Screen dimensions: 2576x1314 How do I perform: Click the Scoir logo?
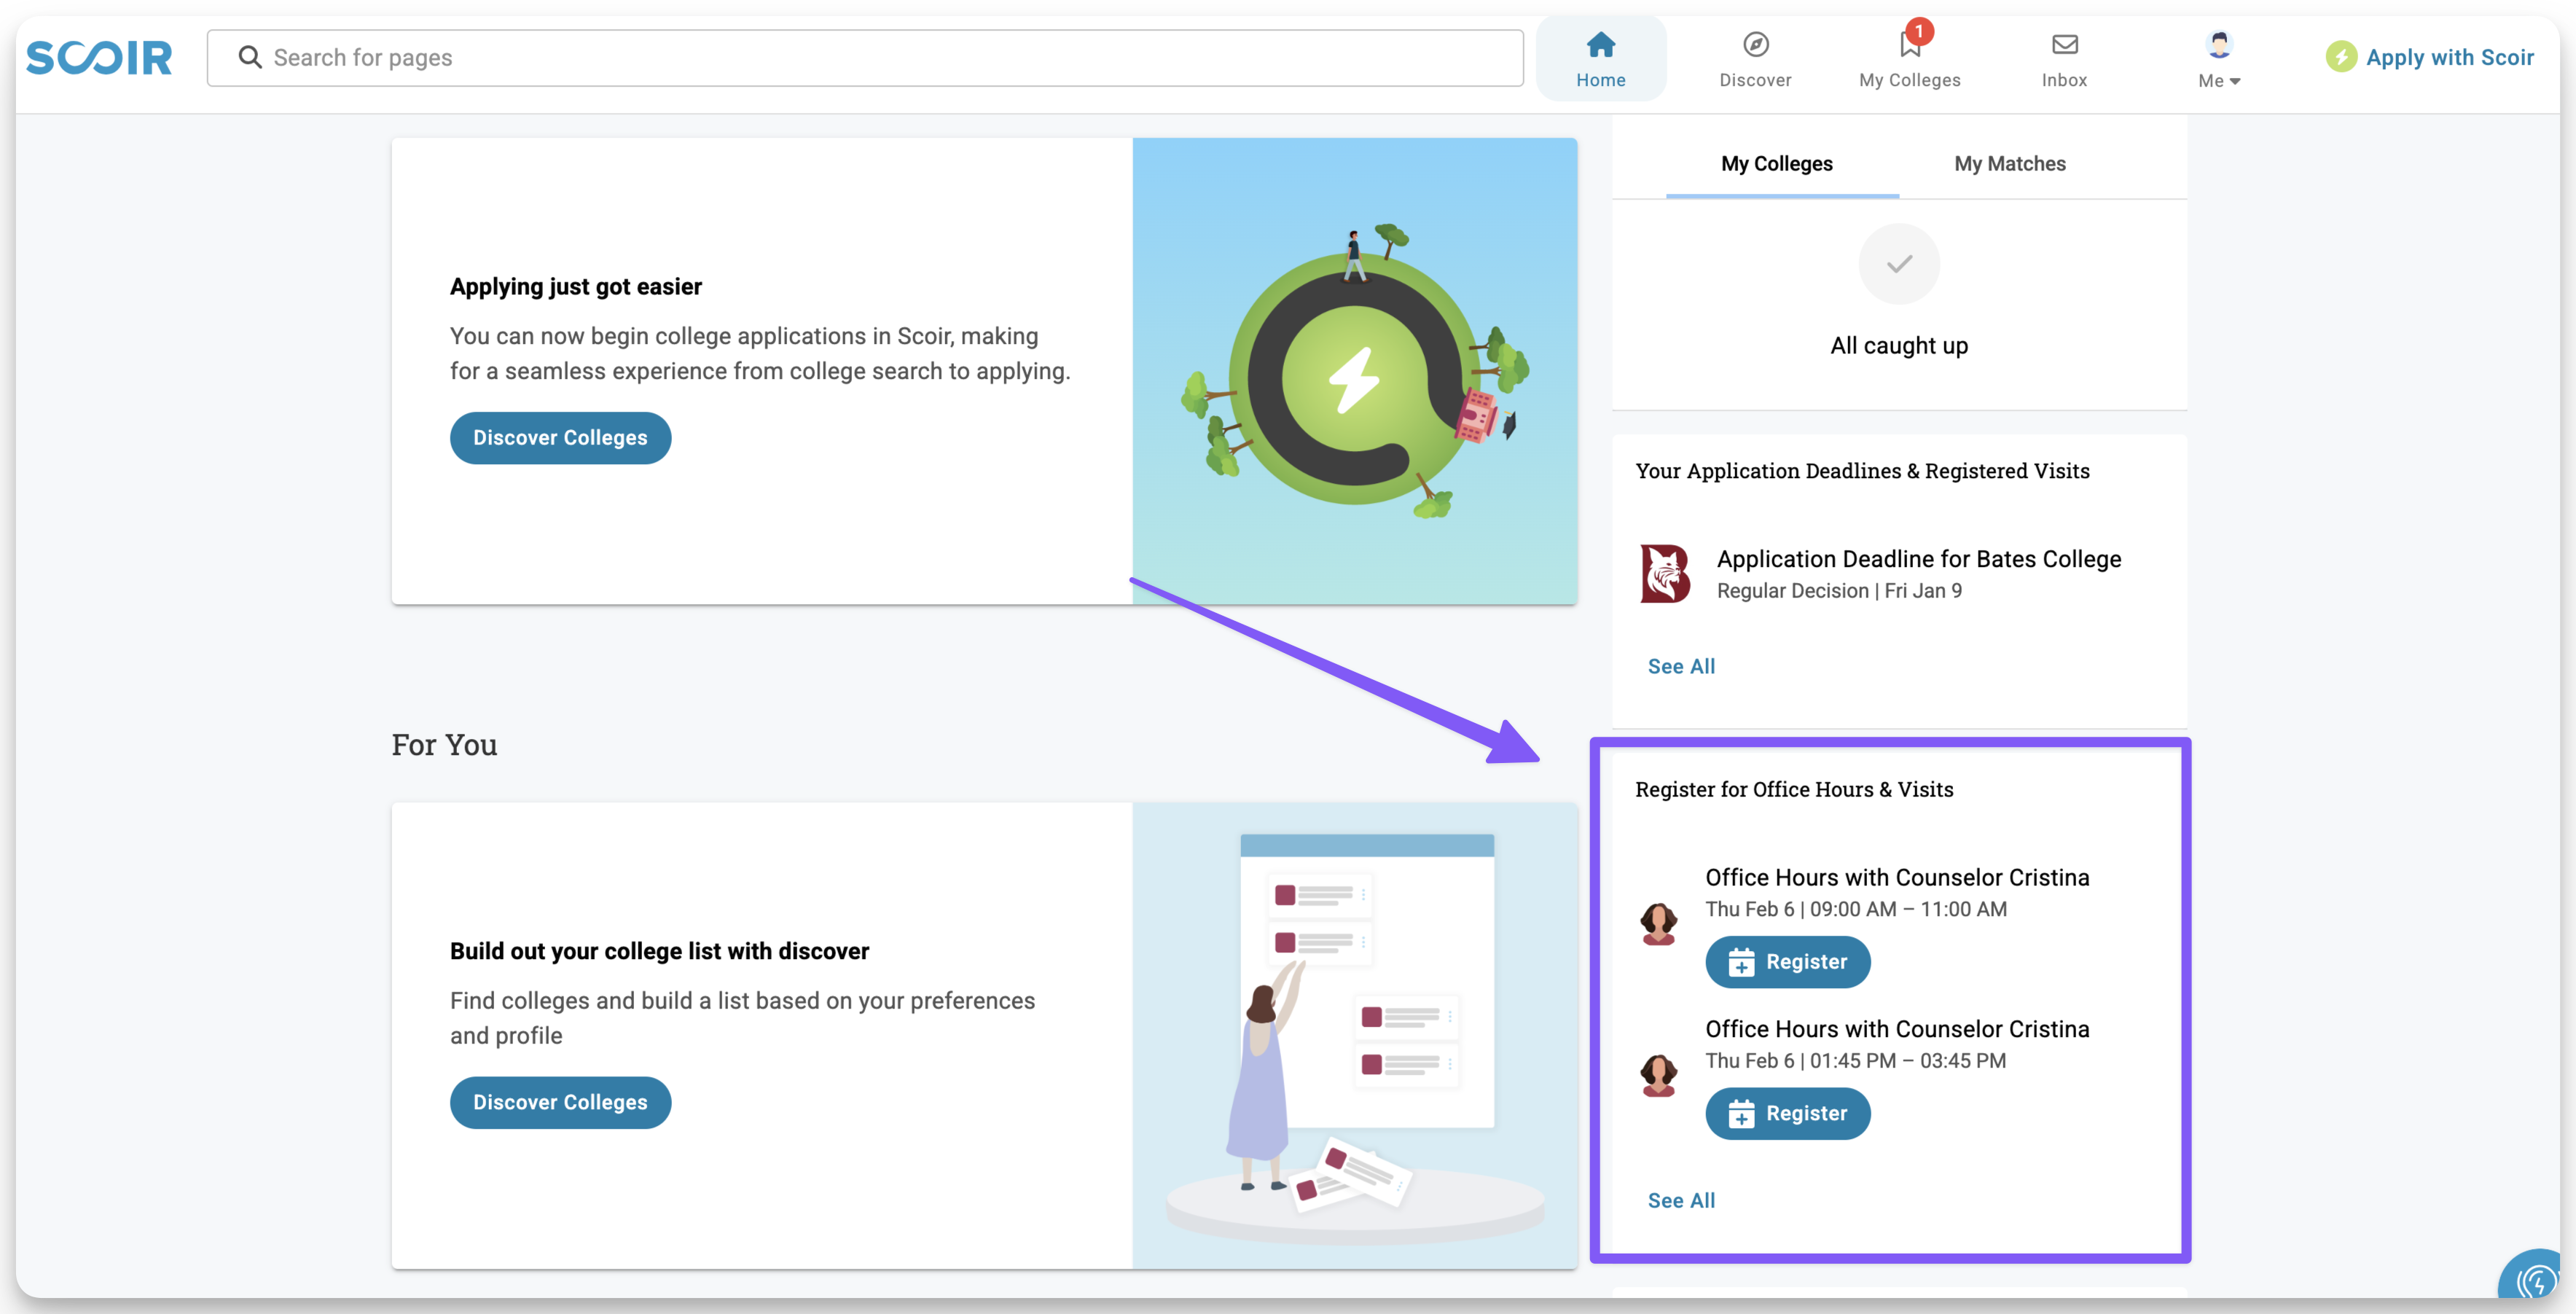(x=99, y=58)
